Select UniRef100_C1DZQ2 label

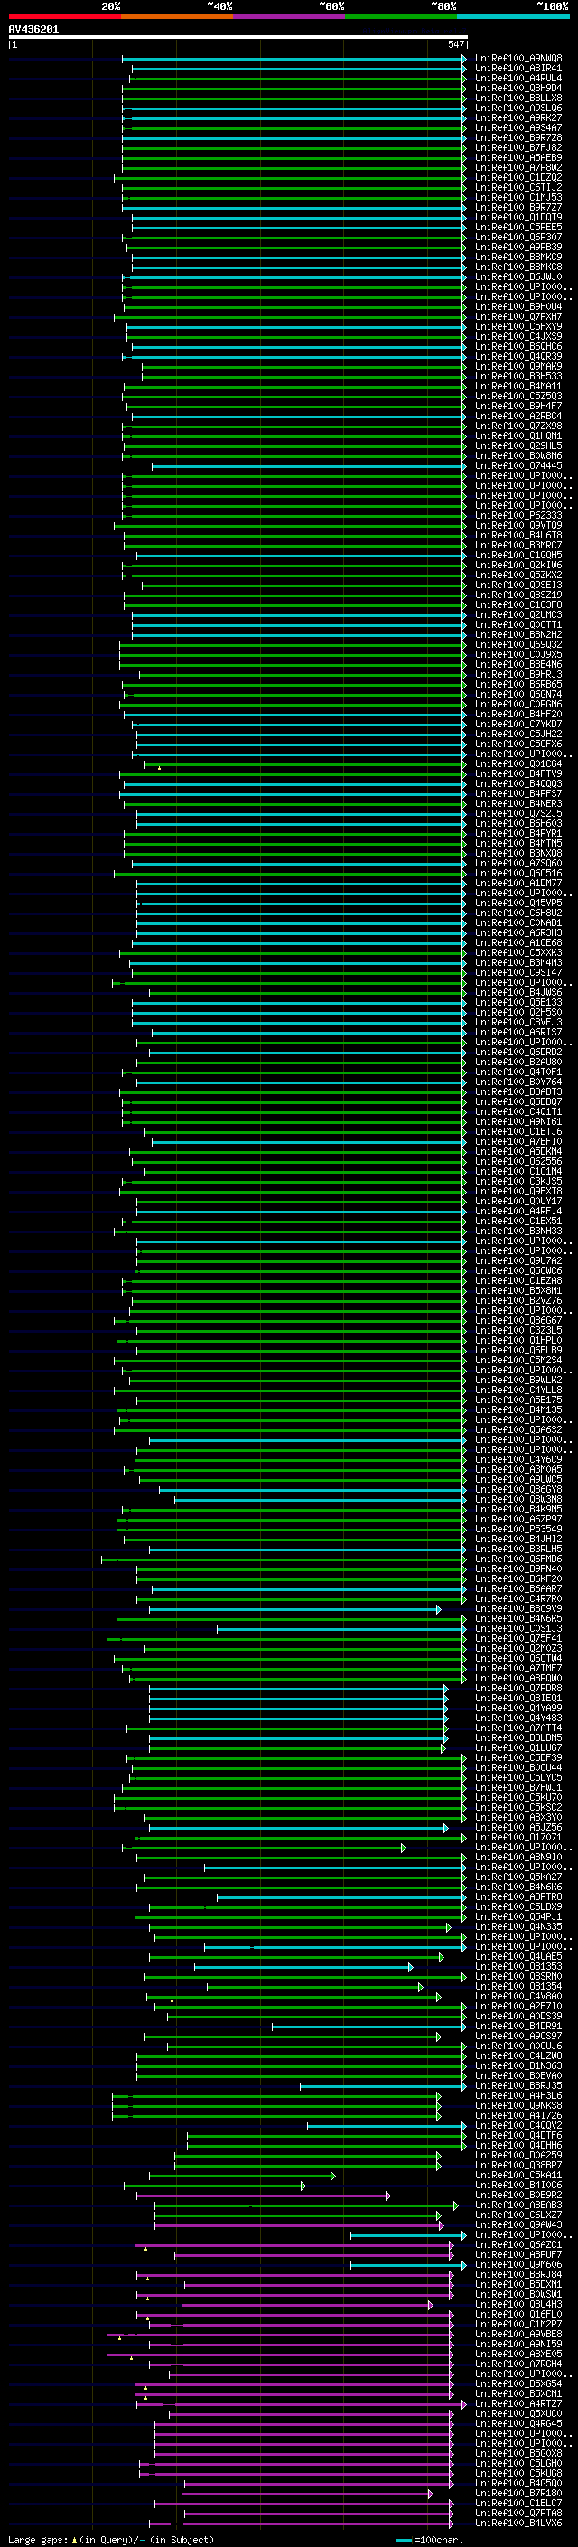(x=518, y=177)
